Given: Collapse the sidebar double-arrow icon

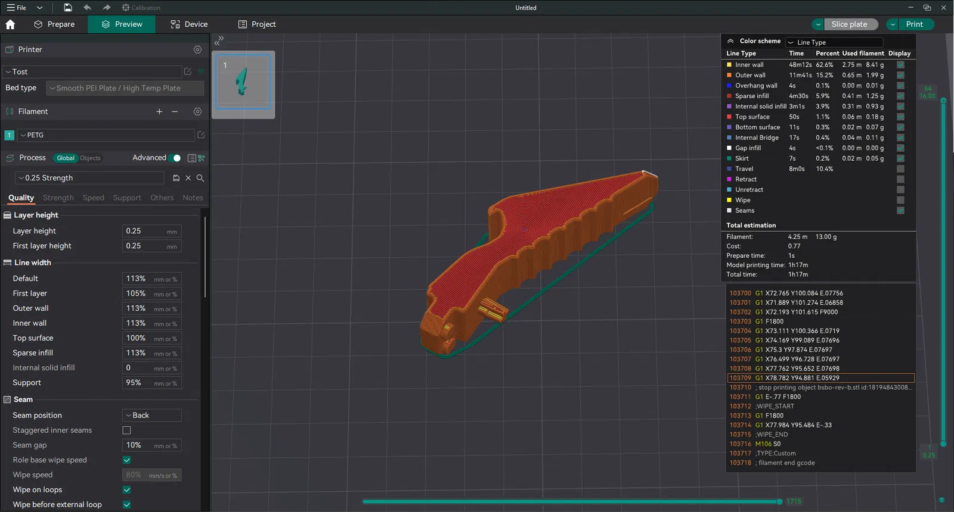Looking at the screenshot, I should click(219, 40).
